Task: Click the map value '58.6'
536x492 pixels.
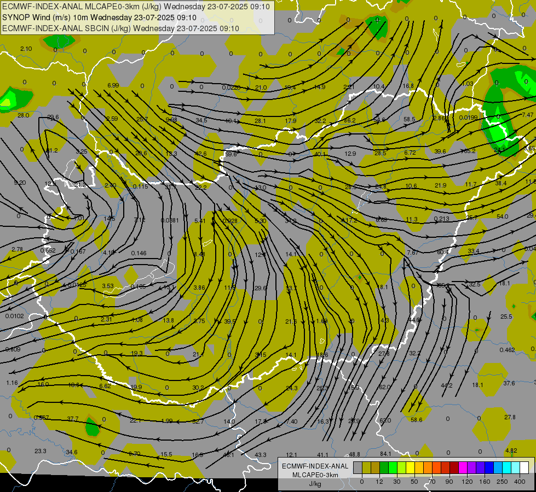Action: 416,420
